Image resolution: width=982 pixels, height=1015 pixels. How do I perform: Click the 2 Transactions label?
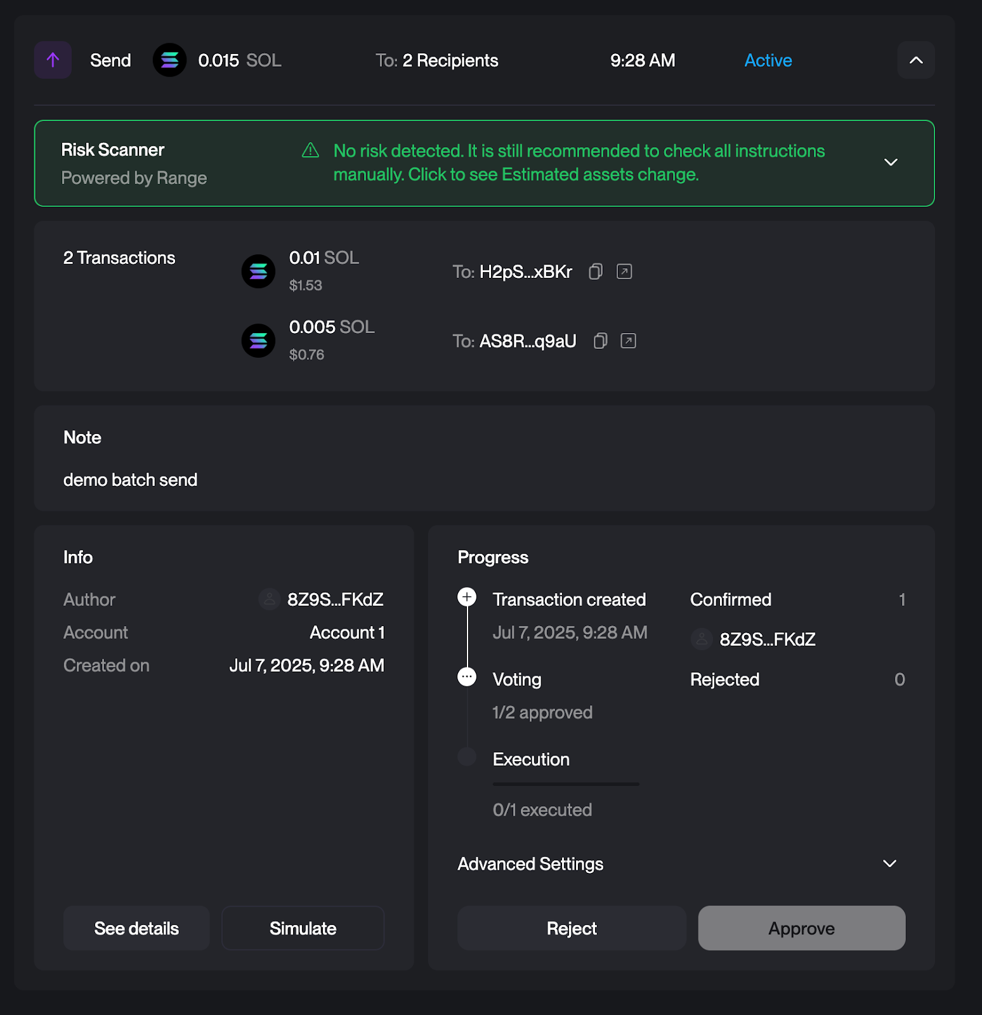[x=119, y=258]
